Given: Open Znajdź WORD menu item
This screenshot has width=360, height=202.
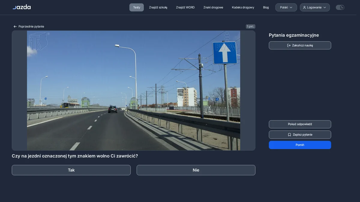Looking at the screenshot, I should point(185,7).
